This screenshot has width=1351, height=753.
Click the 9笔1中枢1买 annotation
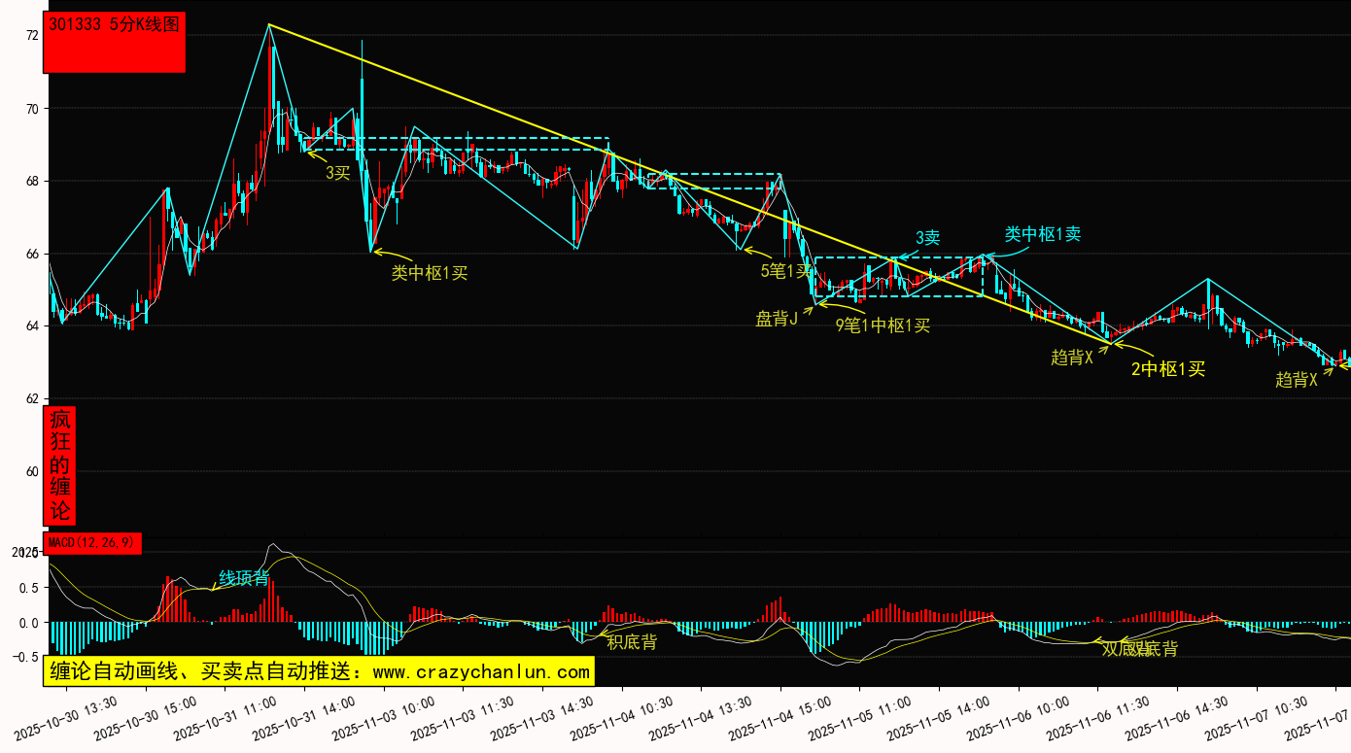pos(883,325)
